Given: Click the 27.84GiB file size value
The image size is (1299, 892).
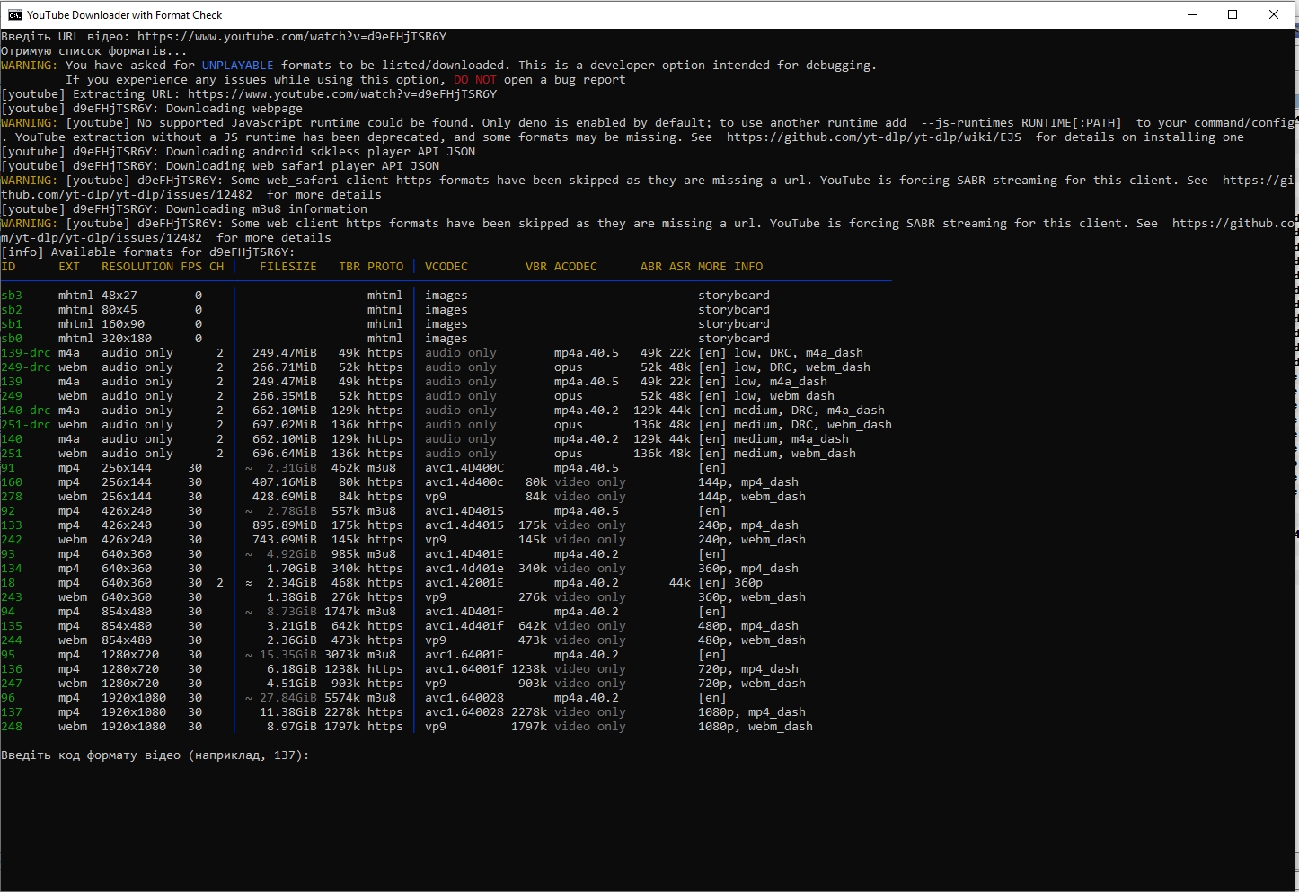Looking at the screenshot, I should (288, 698).
